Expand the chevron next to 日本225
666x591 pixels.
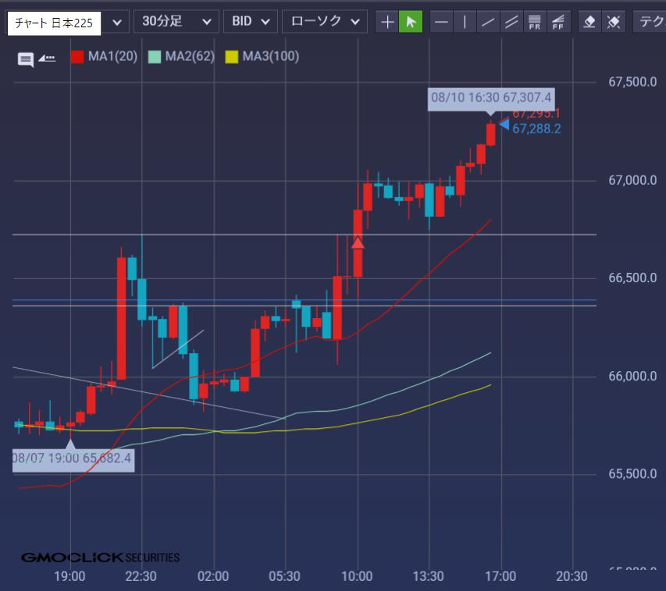117,22
